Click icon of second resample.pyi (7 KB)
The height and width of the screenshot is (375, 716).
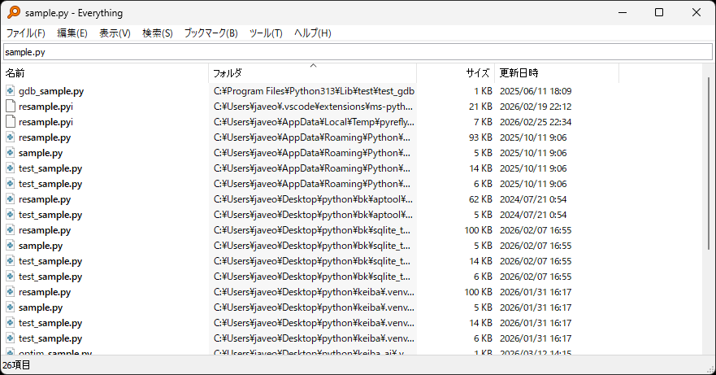click(x=11, y=122)
